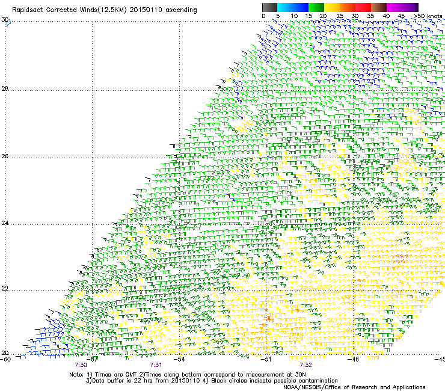Click the 7:30 time label

point(81,365)
